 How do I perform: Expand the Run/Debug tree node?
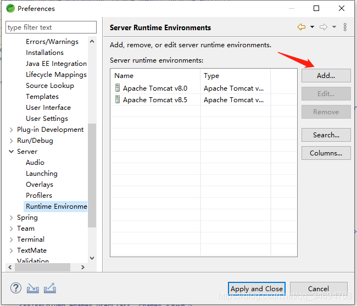tap(11, 141)
